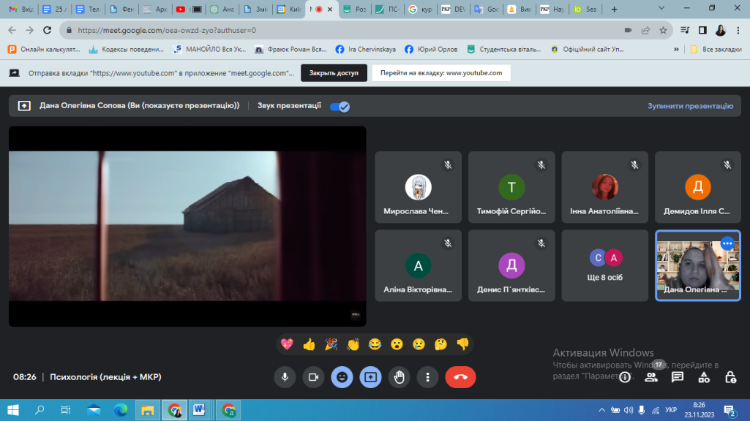This screenshot has width=750, height=421.
Task: Open more options three-dot menu
Action: (x=427, y=377)
